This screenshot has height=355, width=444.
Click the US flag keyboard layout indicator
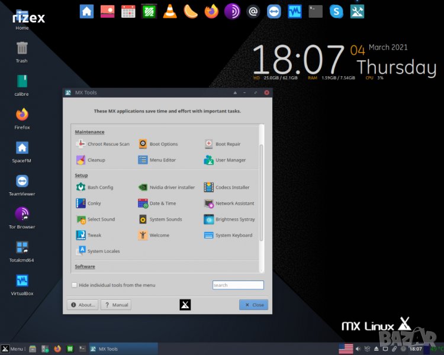tap(346, 348)
